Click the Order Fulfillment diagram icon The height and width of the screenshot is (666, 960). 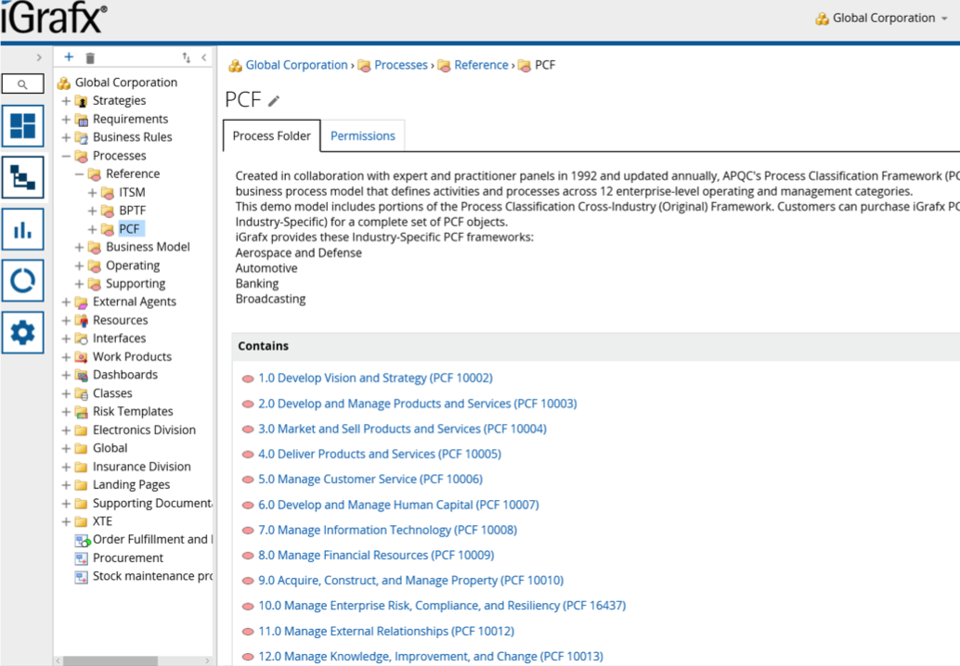click(82, 540)
